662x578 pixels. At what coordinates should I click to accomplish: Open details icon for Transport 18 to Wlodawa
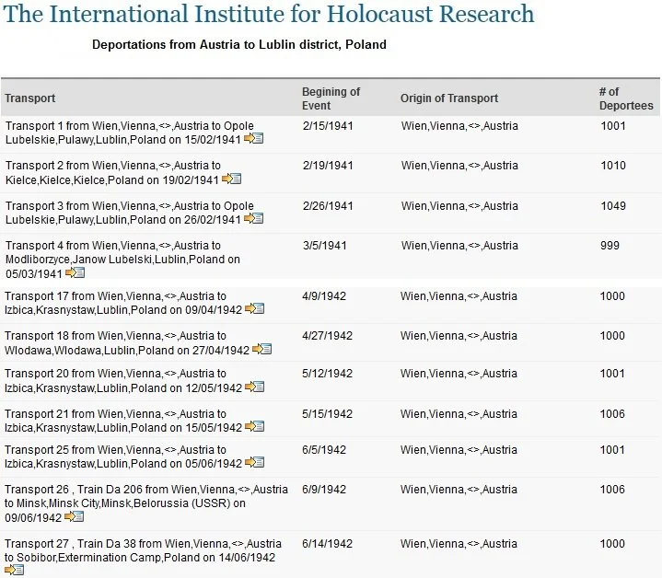coord(261,349)
